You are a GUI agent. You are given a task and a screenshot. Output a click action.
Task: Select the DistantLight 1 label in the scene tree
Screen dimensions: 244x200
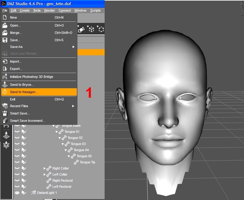click(47, 193)
